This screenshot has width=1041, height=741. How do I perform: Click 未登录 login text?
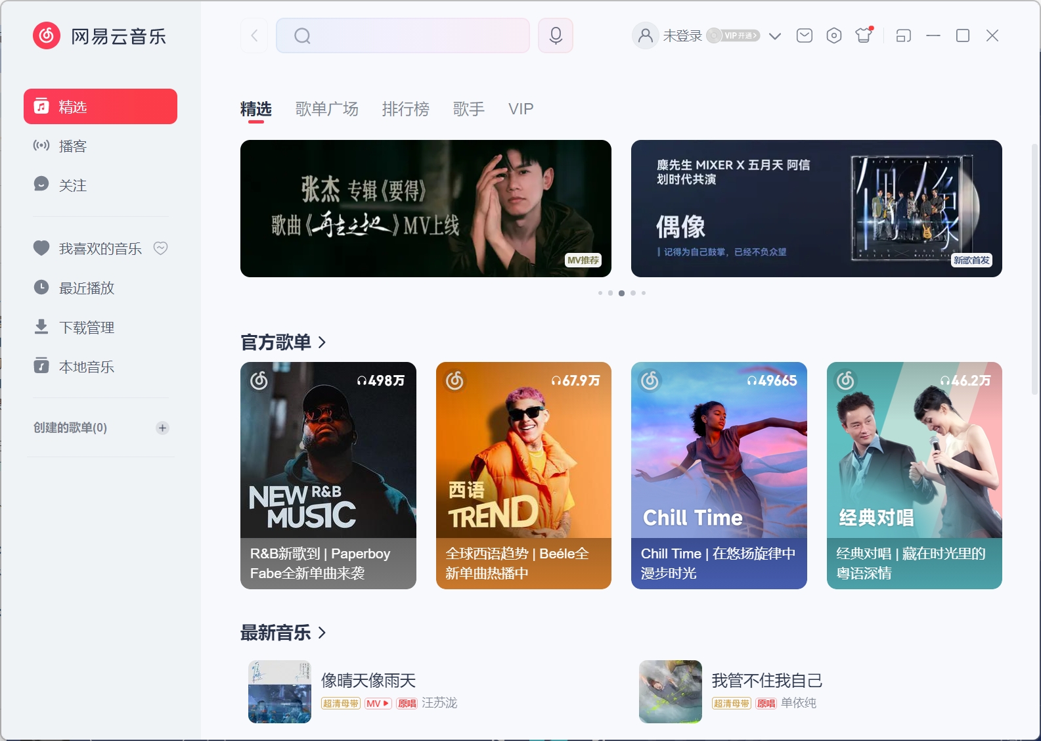682,35
